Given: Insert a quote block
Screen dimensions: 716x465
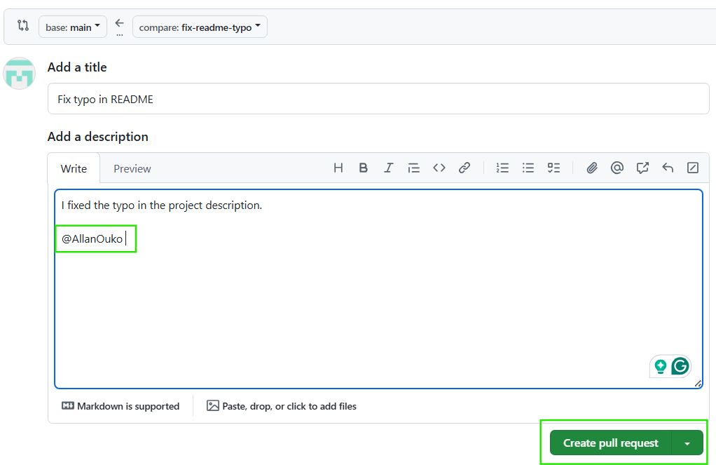Looking at the screenshot, I should tap(414, 168).
